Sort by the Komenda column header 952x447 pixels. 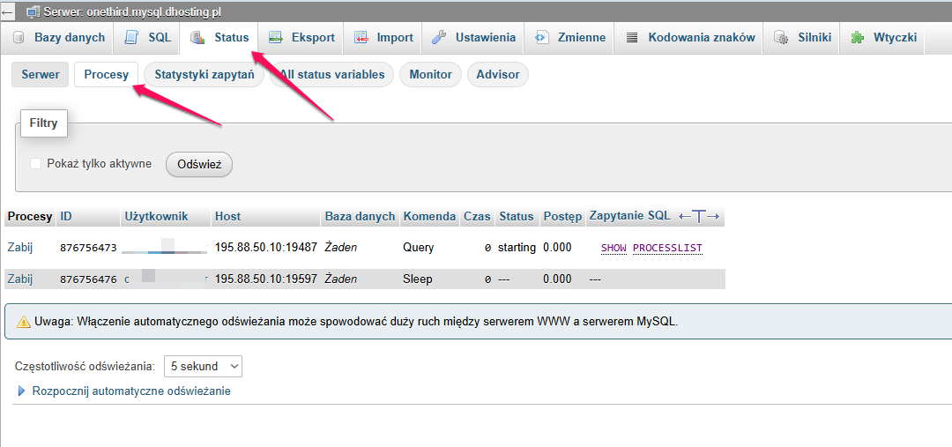coord(430,216)
